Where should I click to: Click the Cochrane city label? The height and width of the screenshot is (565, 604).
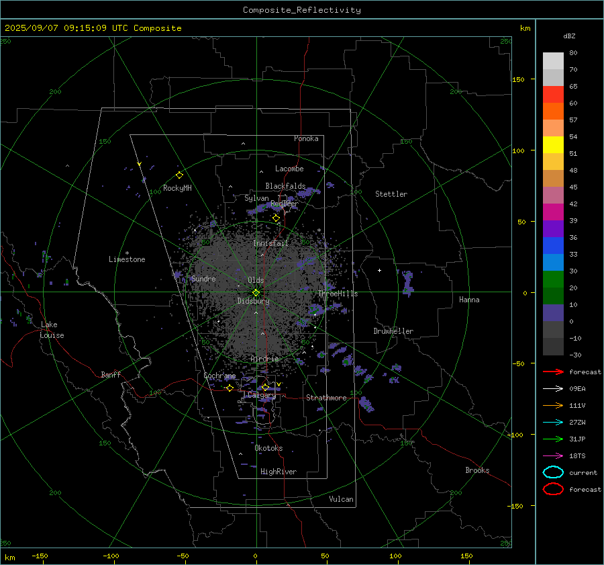click(219, 376)
